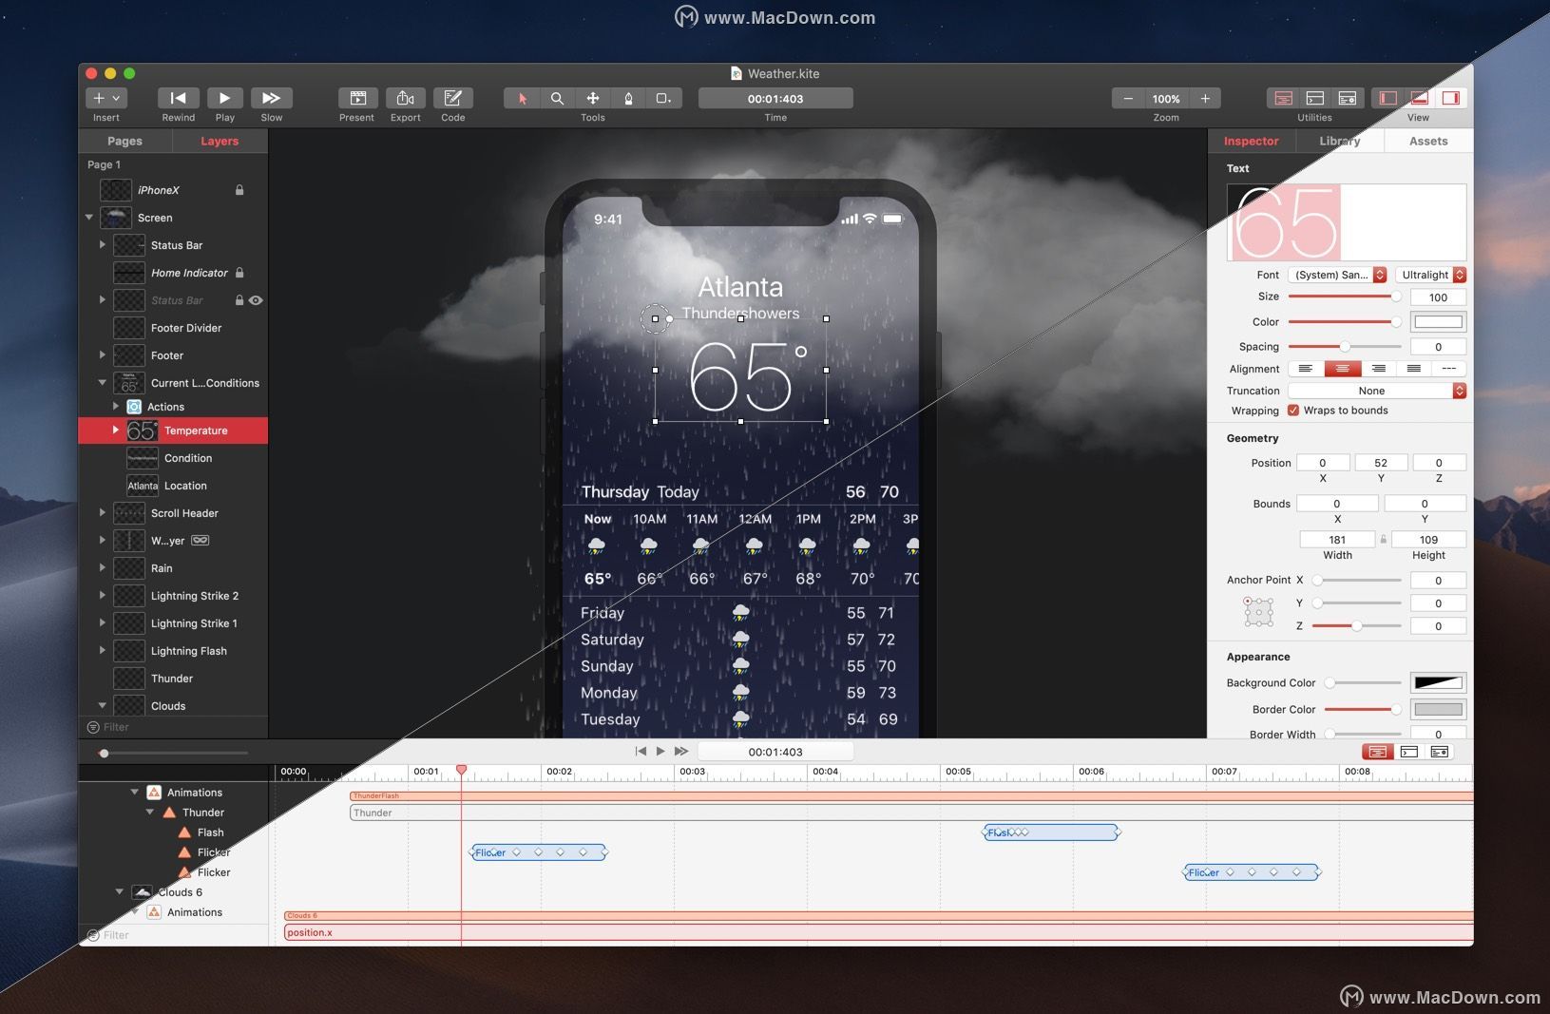This screenshot has height=1014, width=1550.
Task: Set center text alignment
Action: (1342, 369)
